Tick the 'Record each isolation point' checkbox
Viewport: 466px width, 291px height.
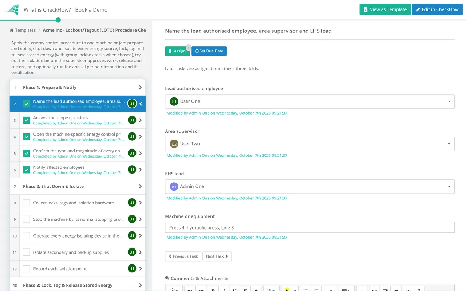(x=27, y=269)
